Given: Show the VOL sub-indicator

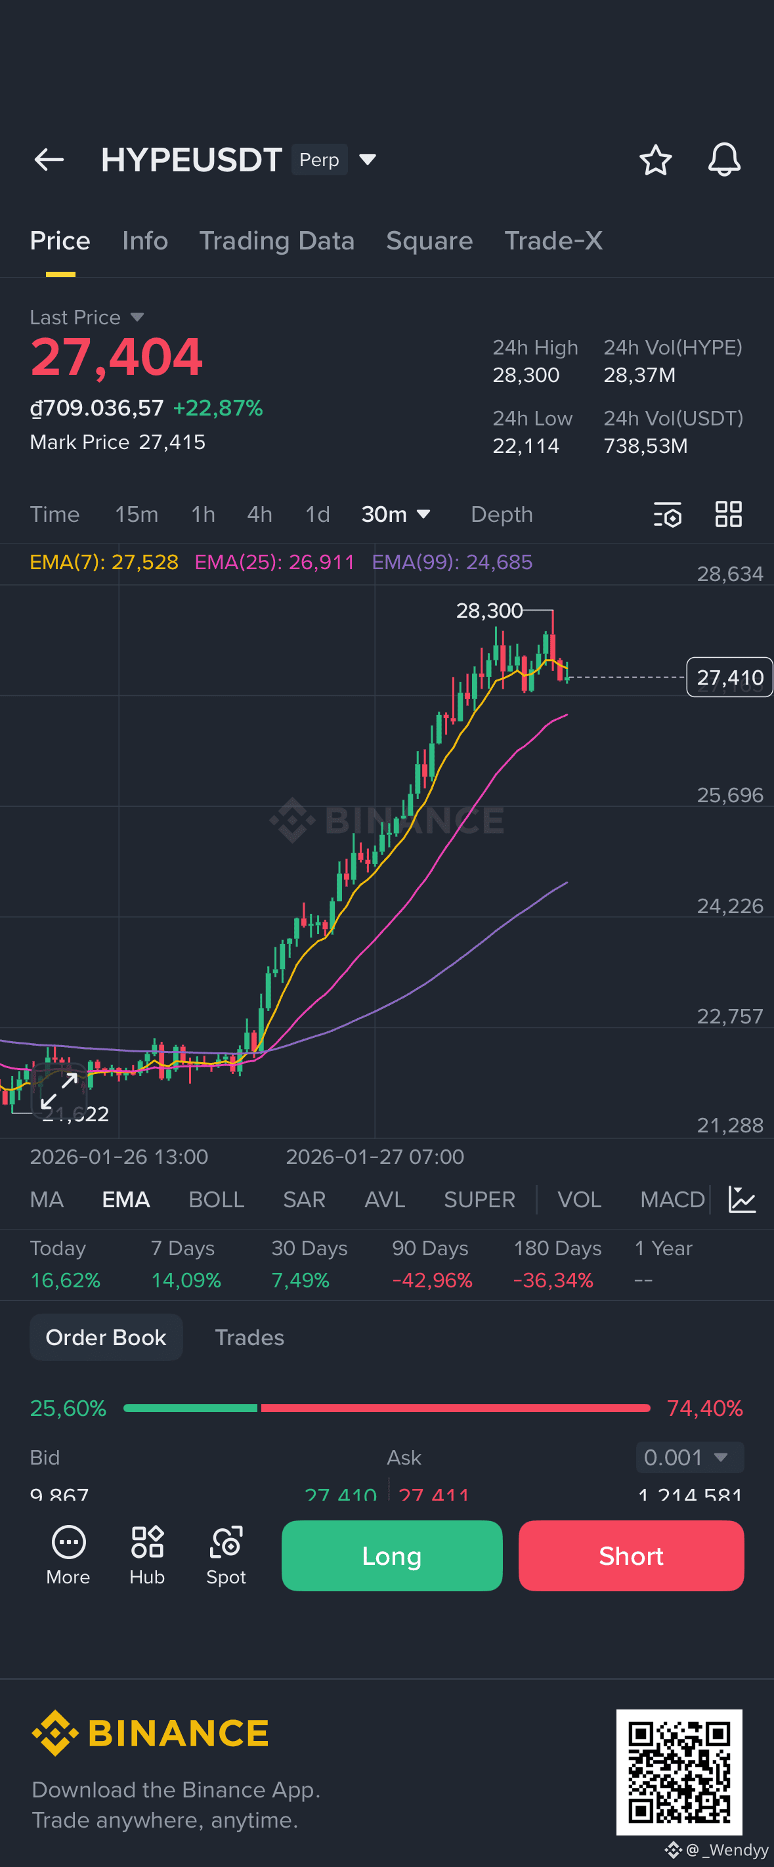Looking at the screenshot, I should click(580, 1199).
